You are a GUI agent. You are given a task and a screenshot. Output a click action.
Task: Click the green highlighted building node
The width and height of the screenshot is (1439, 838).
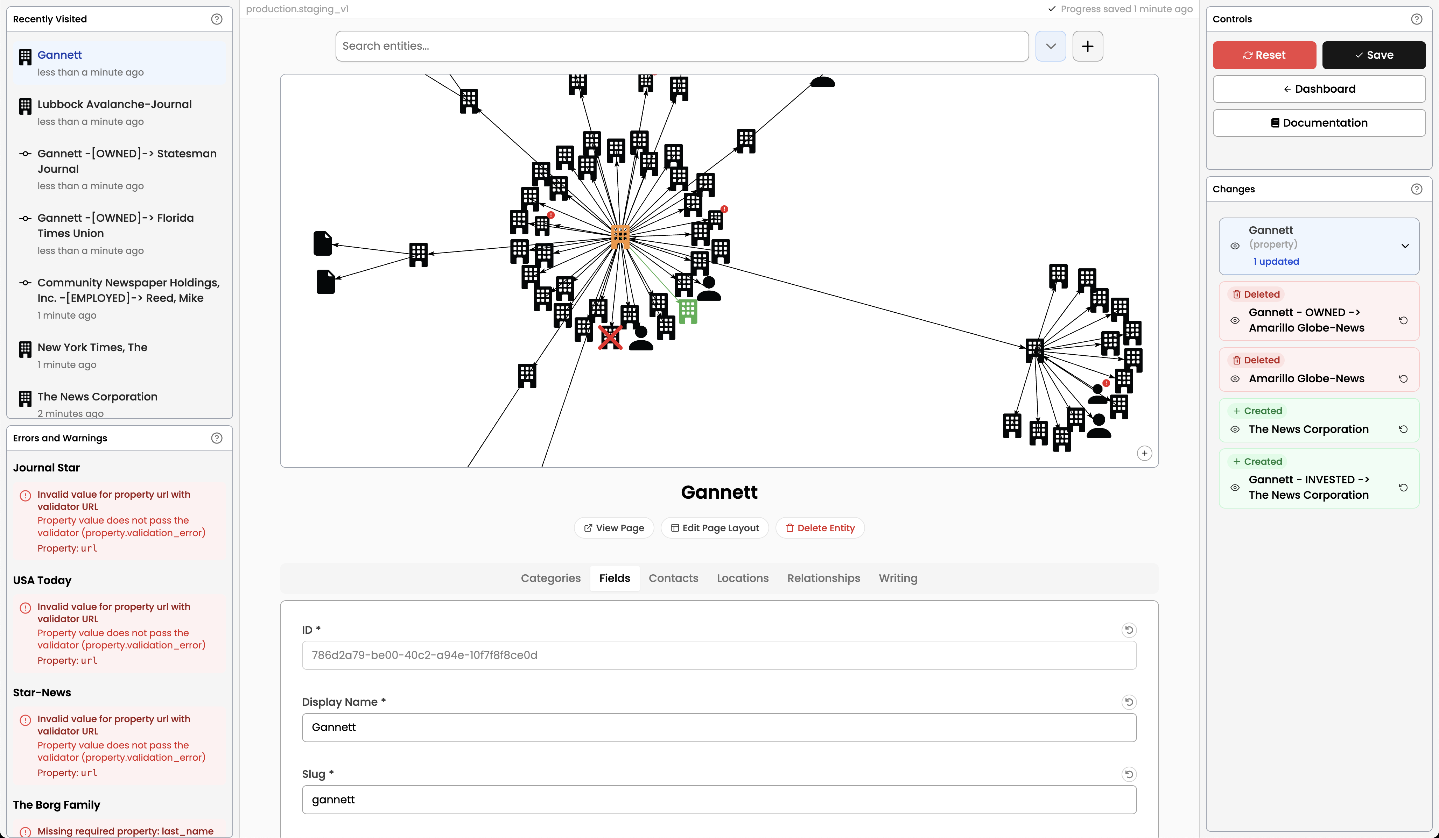(688, 311)
